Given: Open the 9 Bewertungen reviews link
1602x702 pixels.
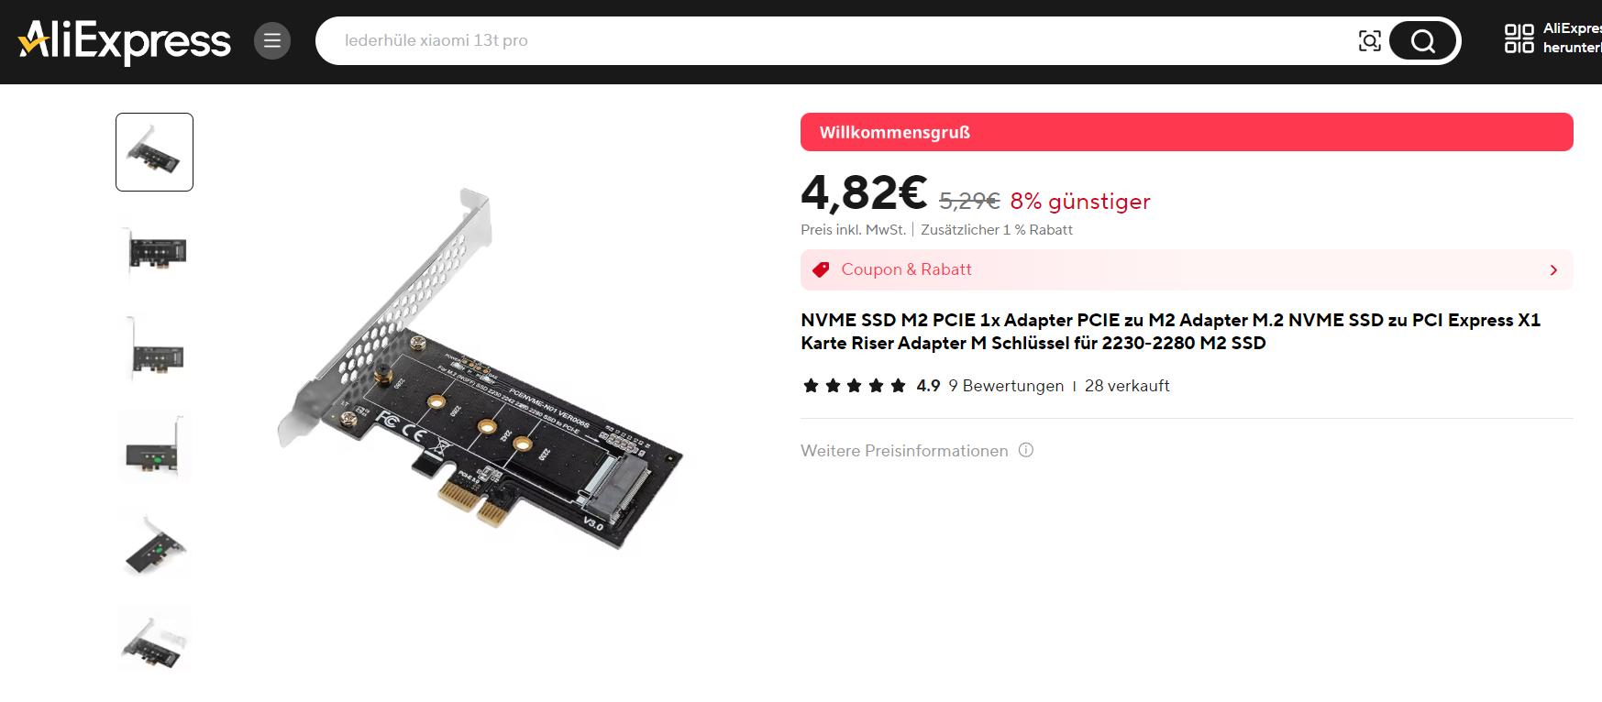Looking at the screenshot, I should pyautogui.click(x=1006, y=386).
